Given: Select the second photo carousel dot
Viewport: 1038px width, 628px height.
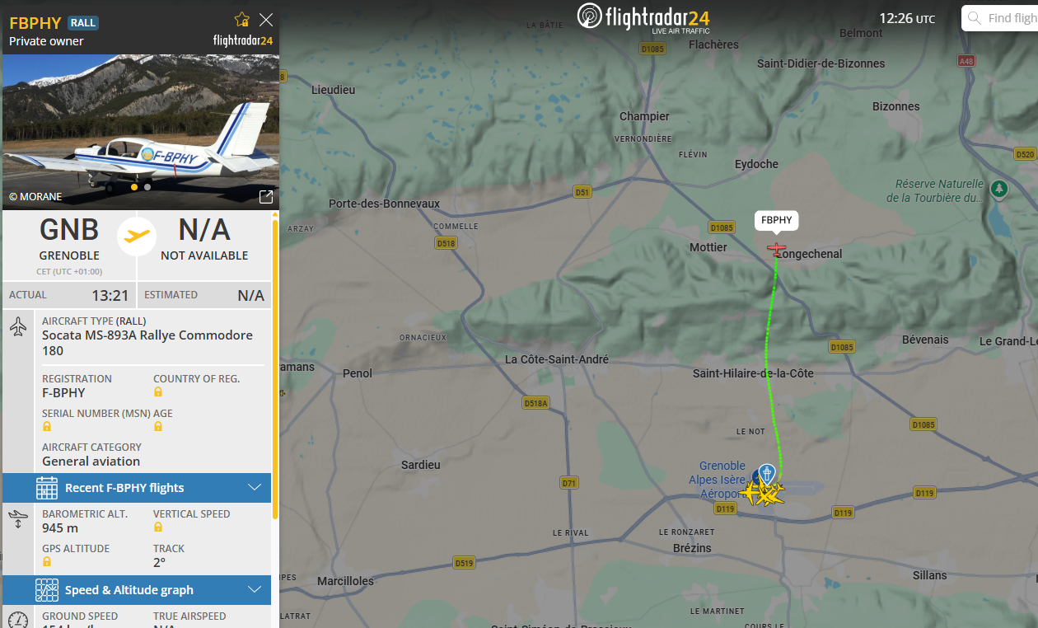Looking at the screenshot, I should coord(147,187).
